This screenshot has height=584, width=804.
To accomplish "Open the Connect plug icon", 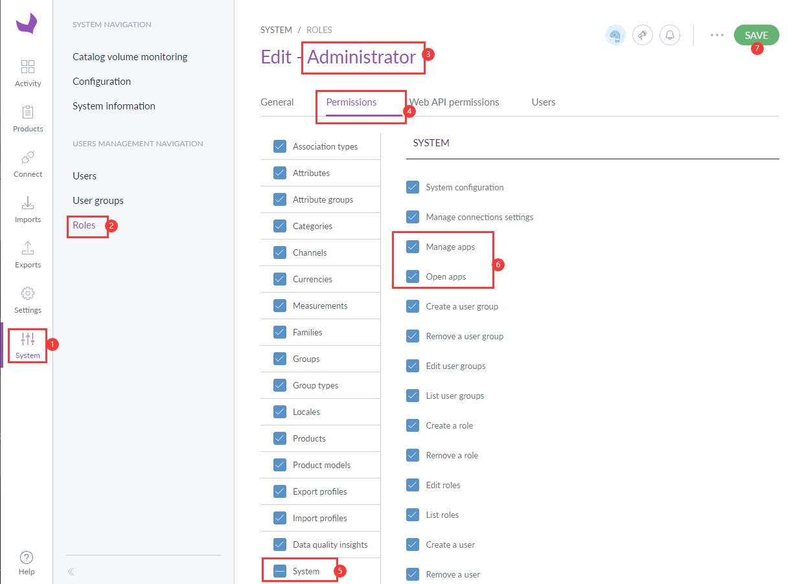I will coord(28,158).
